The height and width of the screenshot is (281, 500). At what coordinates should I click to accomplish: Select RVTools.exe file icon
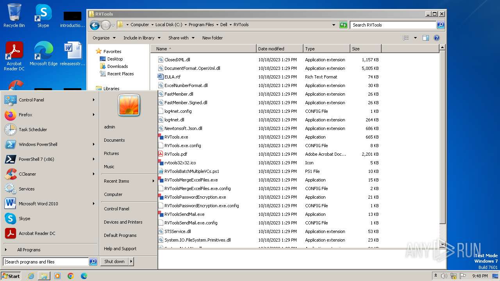(x=161, y=137)
